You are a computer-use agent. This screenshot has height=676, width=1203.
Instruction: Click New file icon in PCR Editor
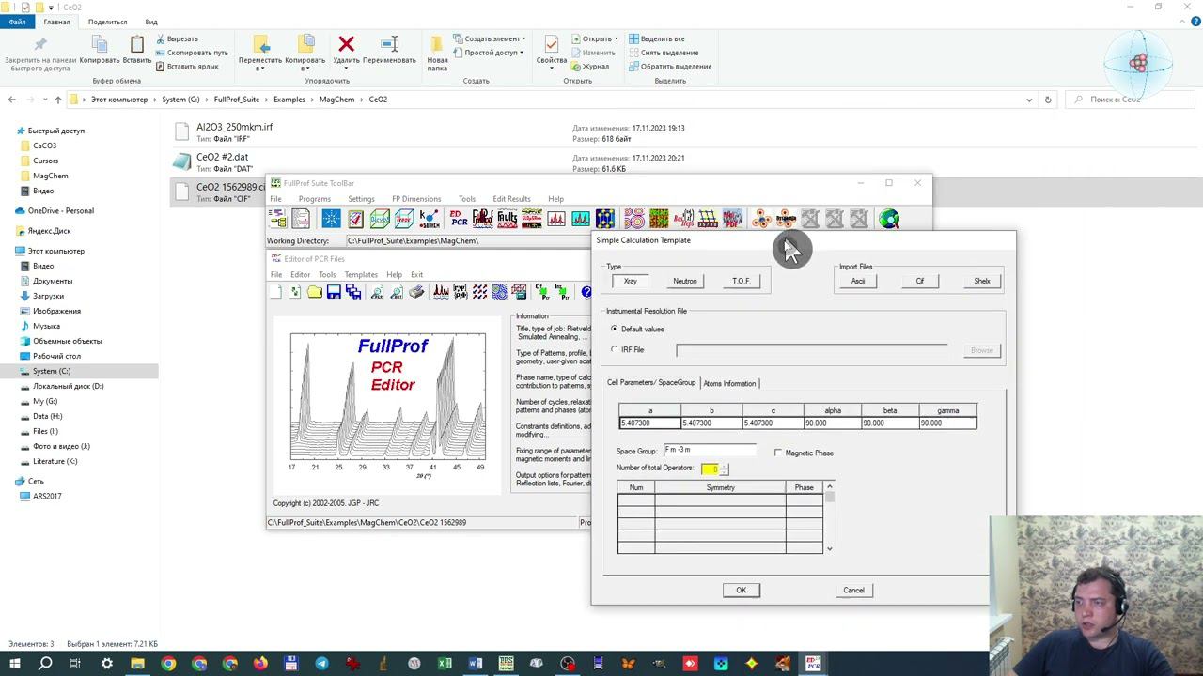tap(276, 292)
